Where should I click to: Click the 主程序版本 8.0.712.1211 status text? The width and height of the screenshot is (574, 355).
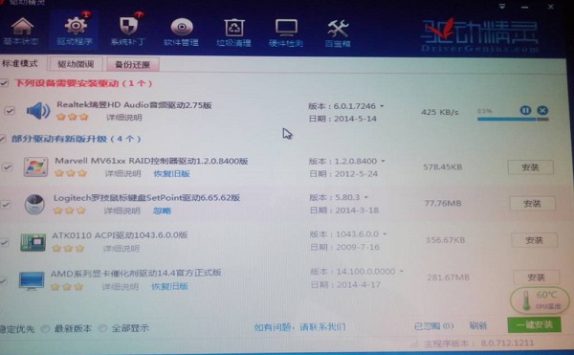point(479,344)
